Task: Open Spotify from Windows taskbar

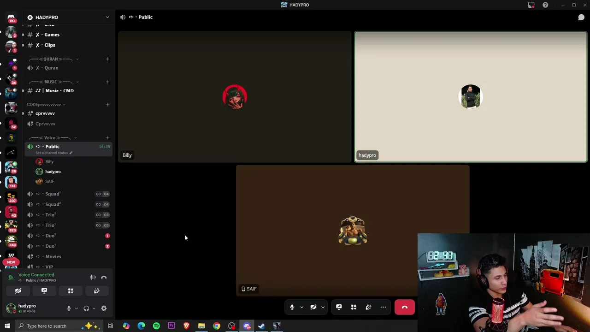Action: (x=156, y=326)
